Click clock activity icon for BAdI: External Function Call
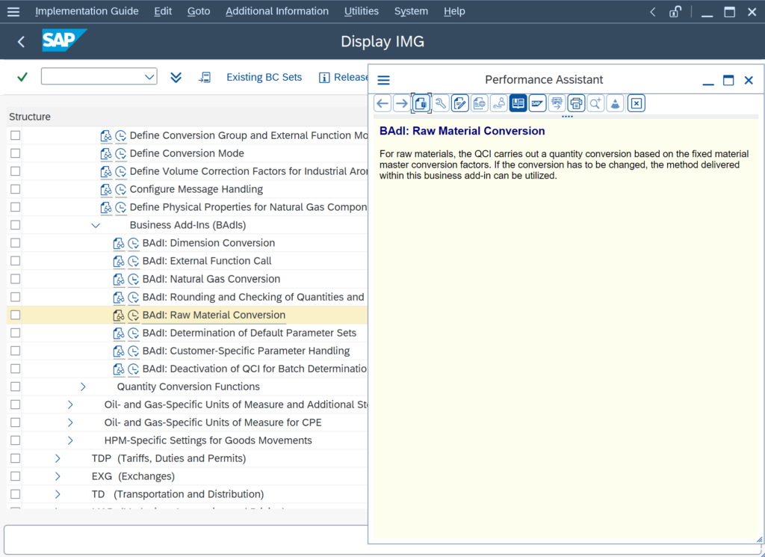This screenshot has width=765, height=557. (x=133, y=261)
